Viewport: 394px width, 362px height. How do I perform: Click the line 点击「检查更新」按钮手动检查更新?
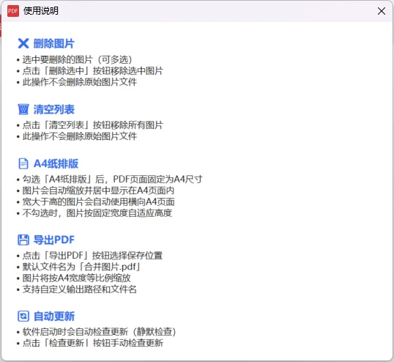[x=93, y=343]
